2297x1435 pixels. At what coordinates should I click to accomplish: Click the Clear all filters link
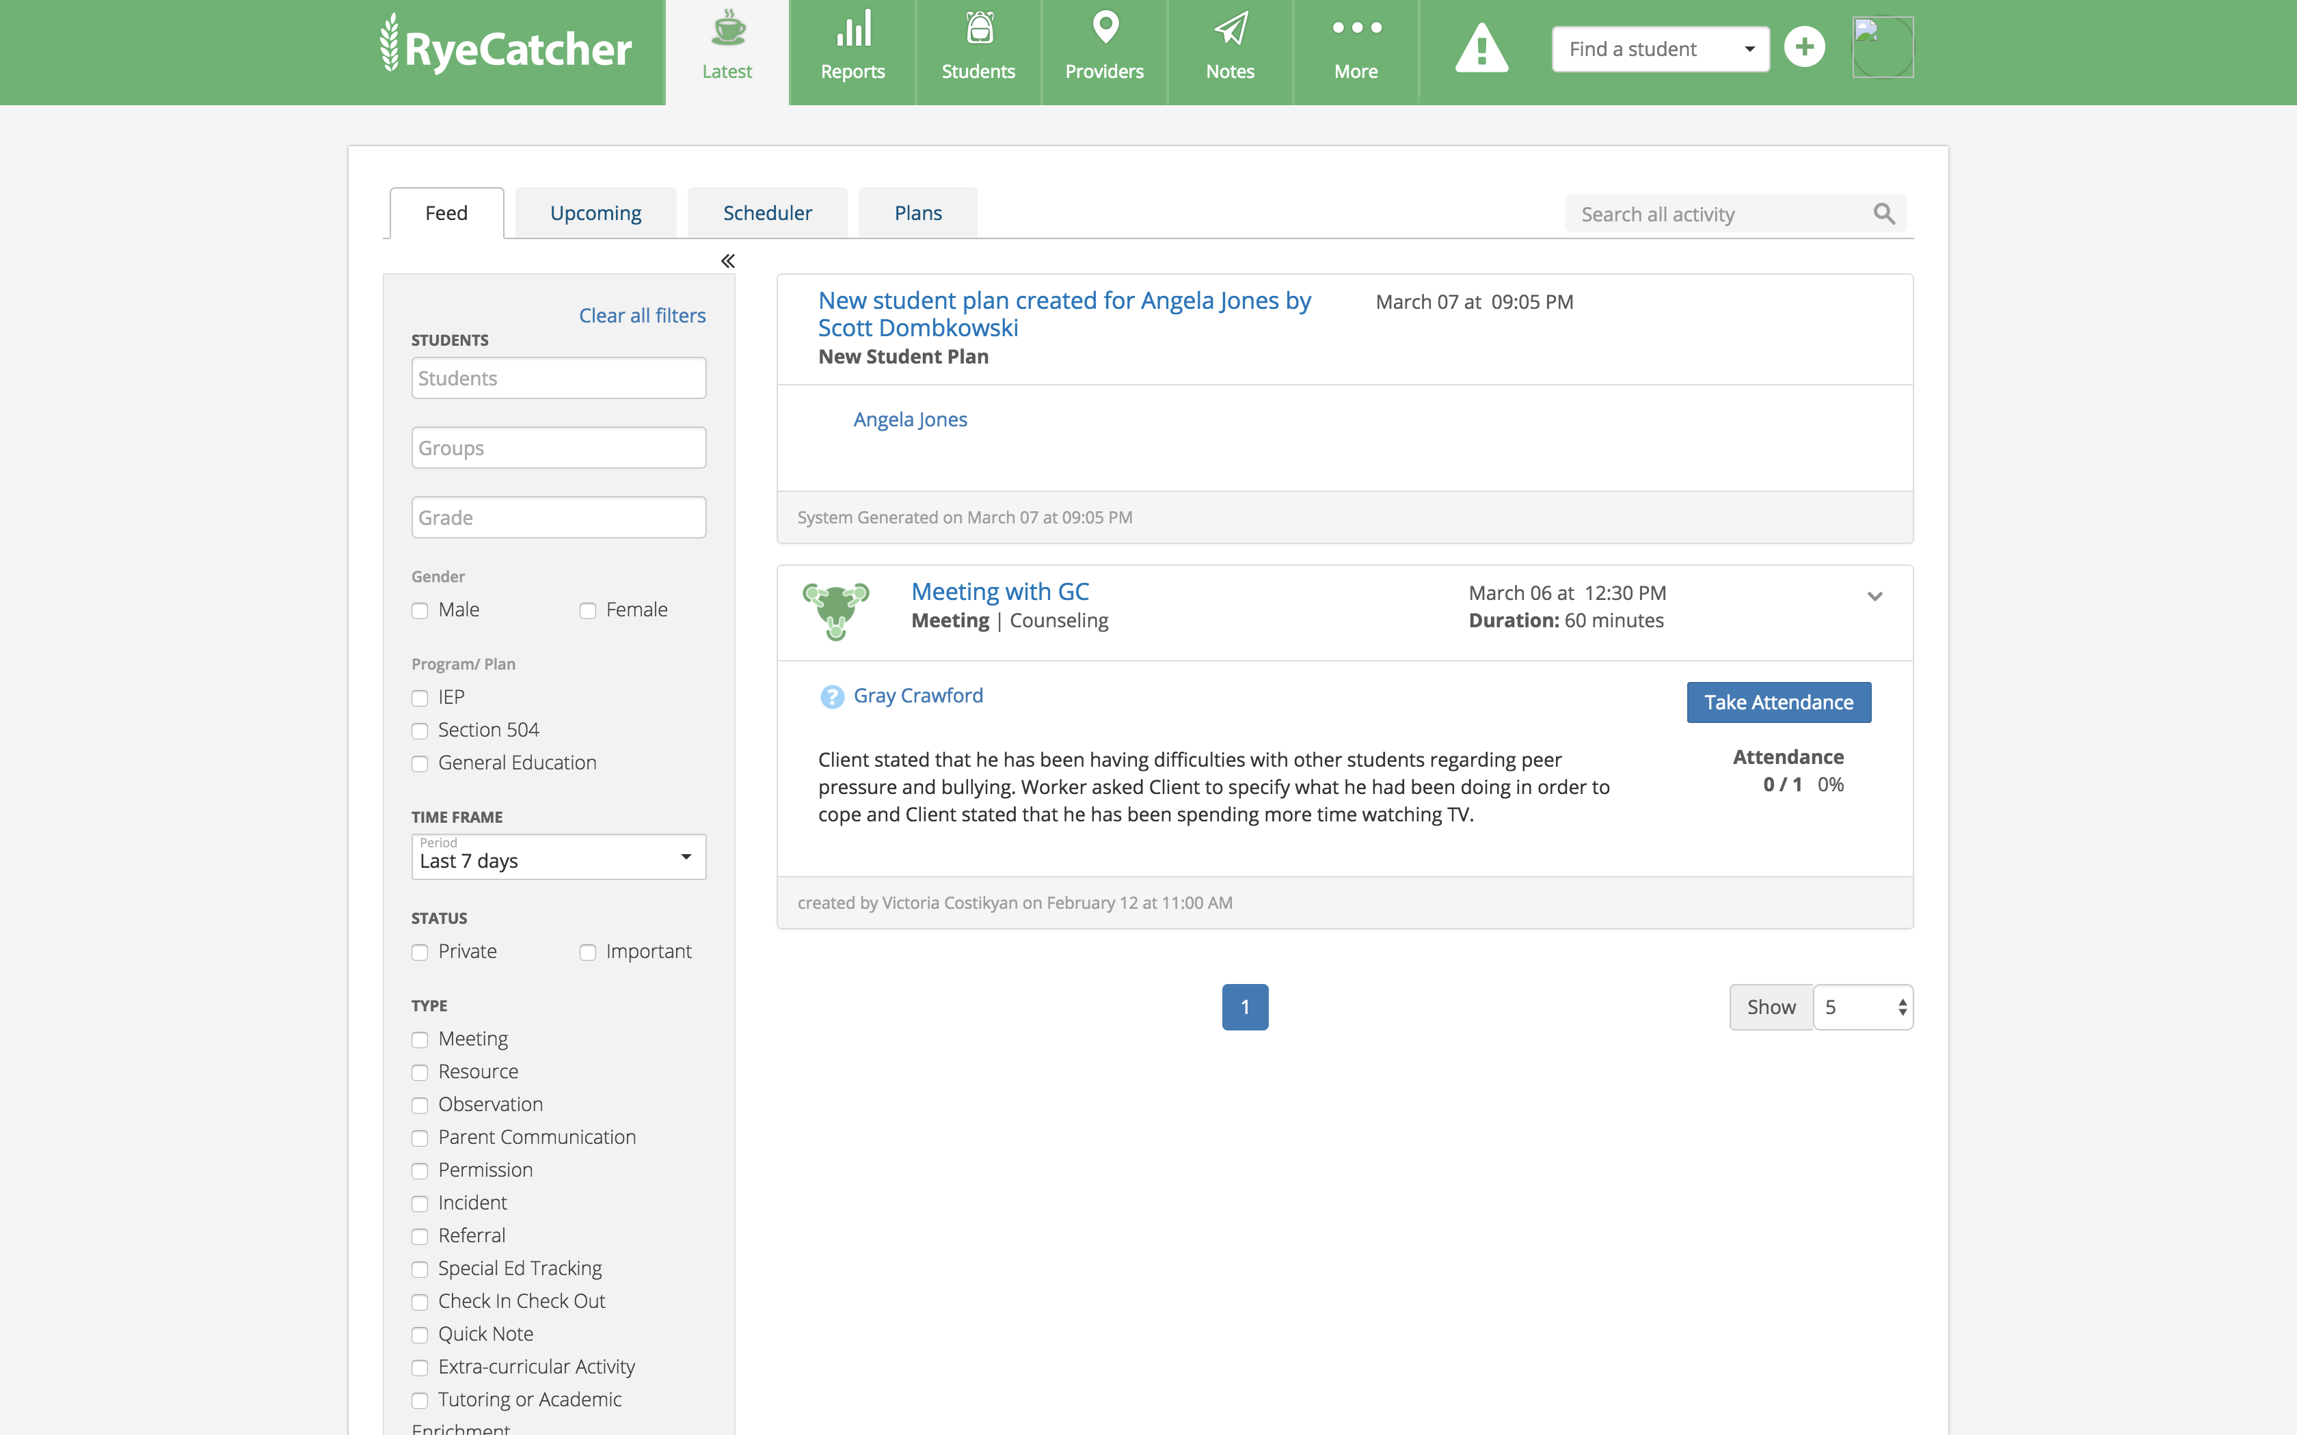pyautogui.click(x=642, y=316)
